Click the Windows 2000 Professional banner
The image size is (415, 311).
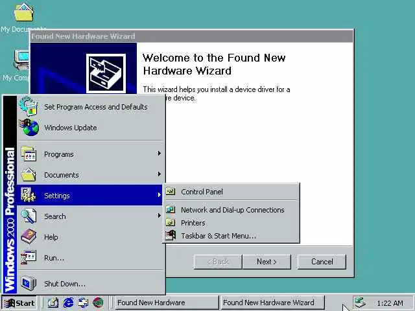tap(10, 194)
